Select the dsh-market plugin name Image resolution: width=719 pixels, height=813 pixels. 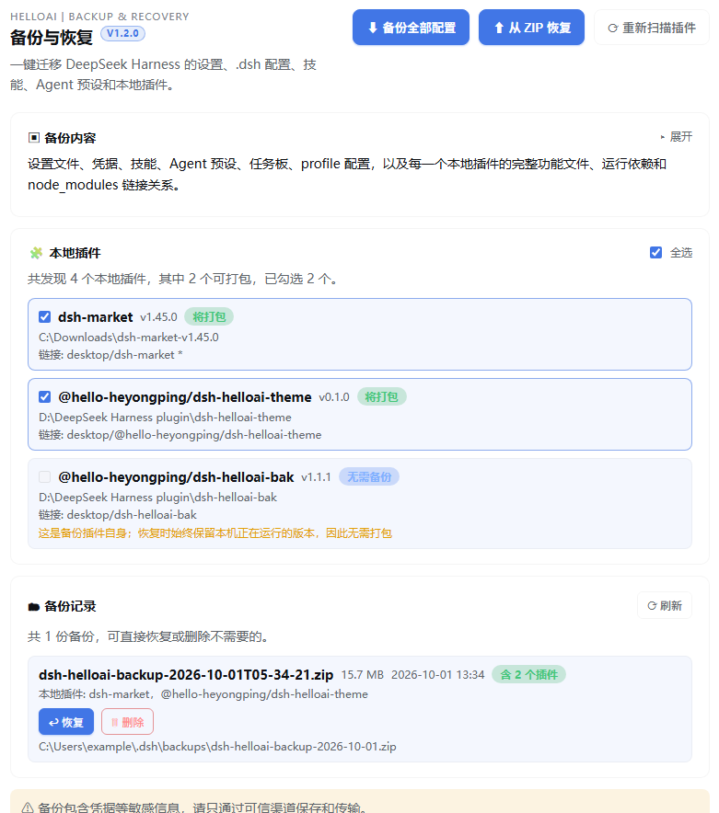pos(96,317)
